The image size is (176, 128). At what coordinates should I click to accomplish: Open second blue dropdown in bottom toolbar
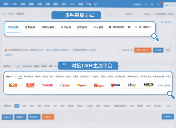tap(20, 117)
